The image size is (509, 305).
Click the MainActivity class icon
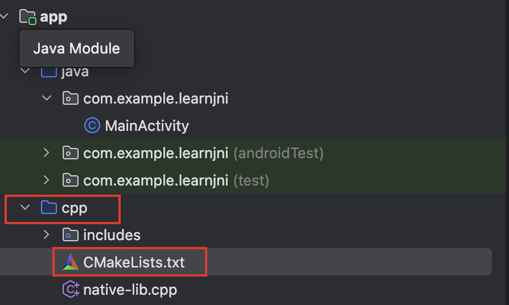[x=92, y=125]
